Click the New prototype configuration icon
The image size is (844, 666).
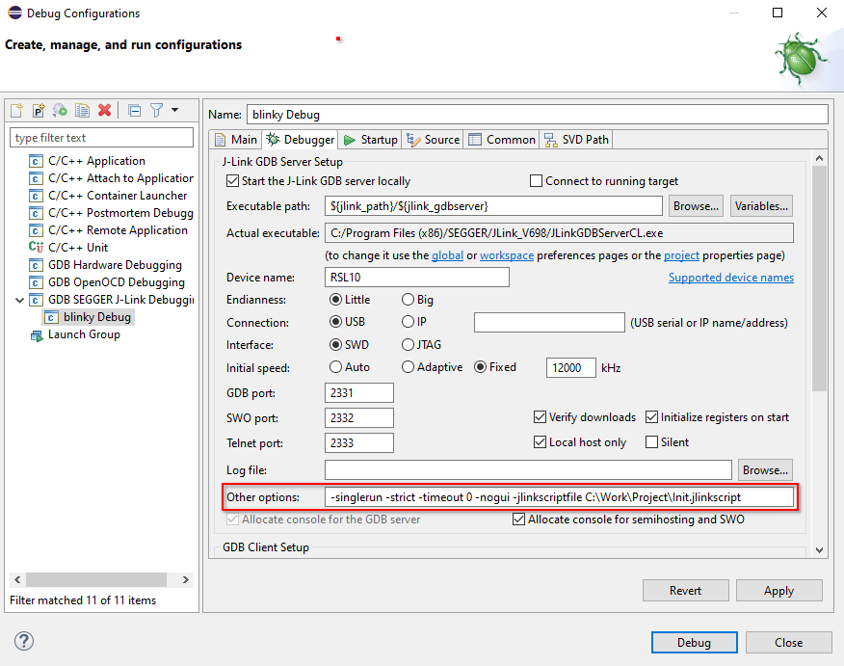pyautogui.click(x=39, y=111)
